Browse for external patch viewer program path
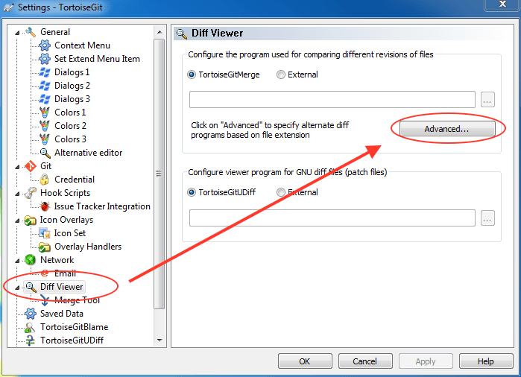The height and width of the screenshot is (377, 521). [487, 218]
